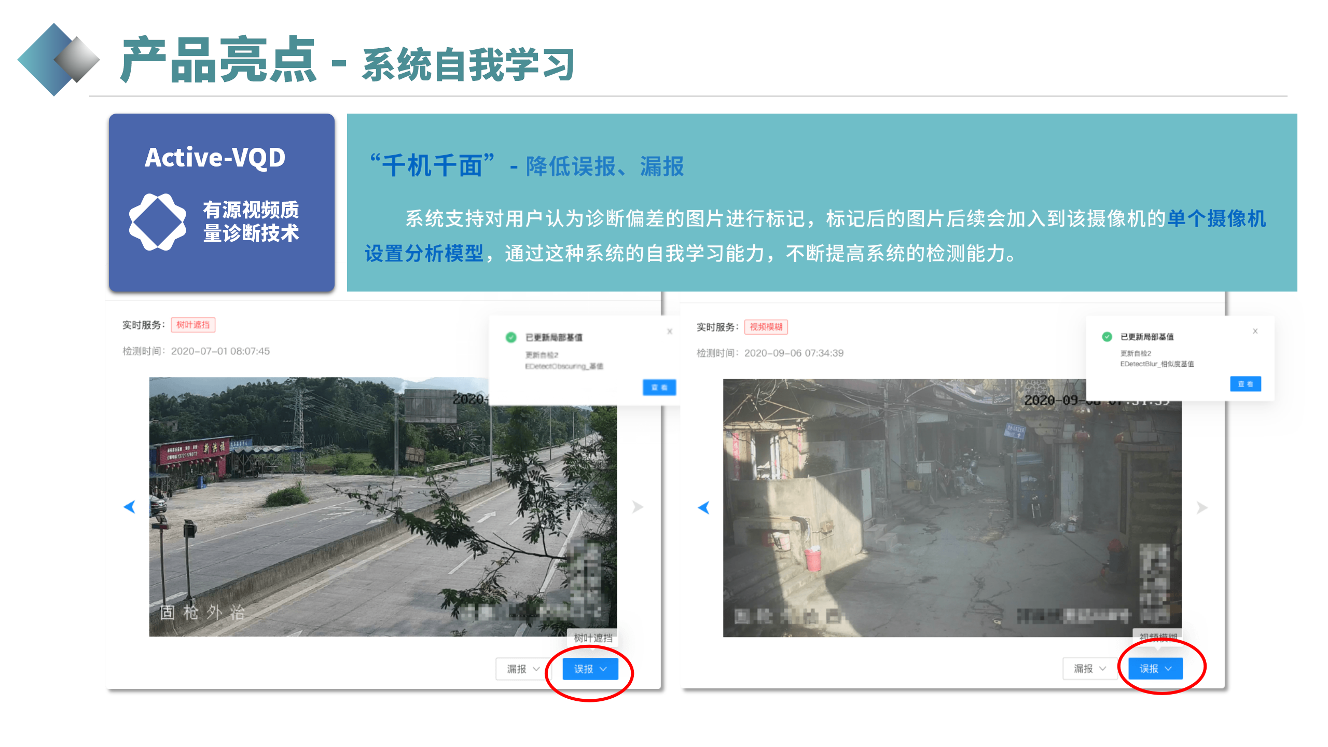Click blue previous arrow beside alley image

[703, 507]
